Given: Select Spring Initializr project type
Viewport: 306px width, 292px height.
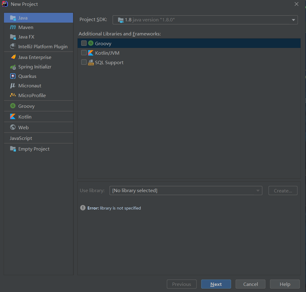Looking at the screenshot, I should [39, 67].
